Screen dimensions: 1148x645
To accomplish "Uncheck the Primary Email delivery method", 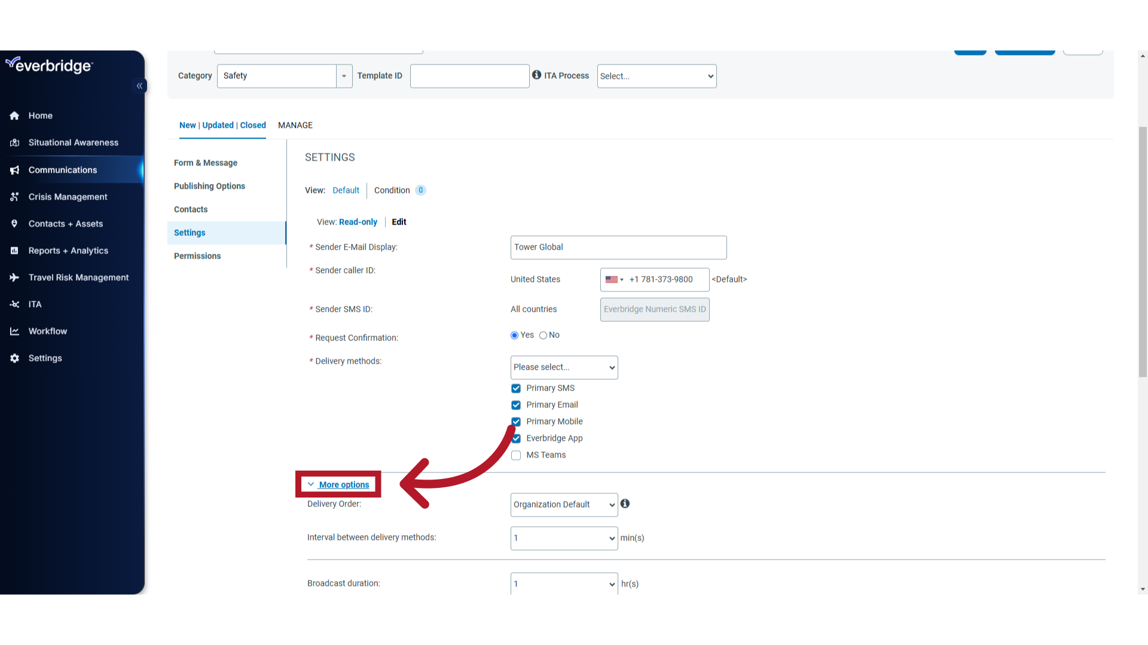I will click(x=515, y=405).
